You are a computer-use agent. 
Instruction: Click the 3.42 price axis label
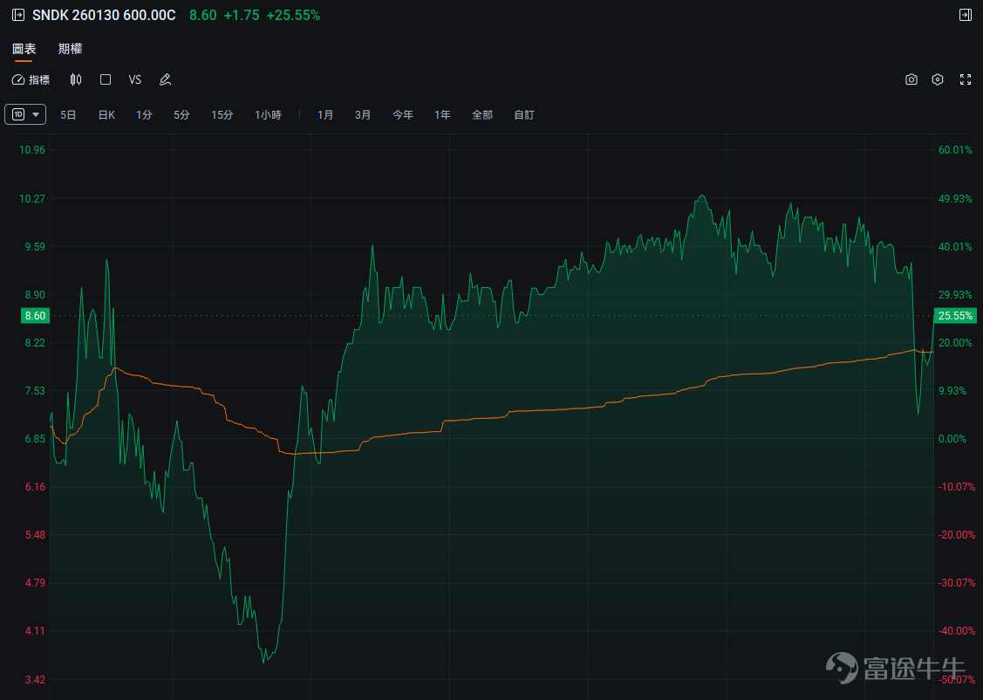[x=35, y=679]
